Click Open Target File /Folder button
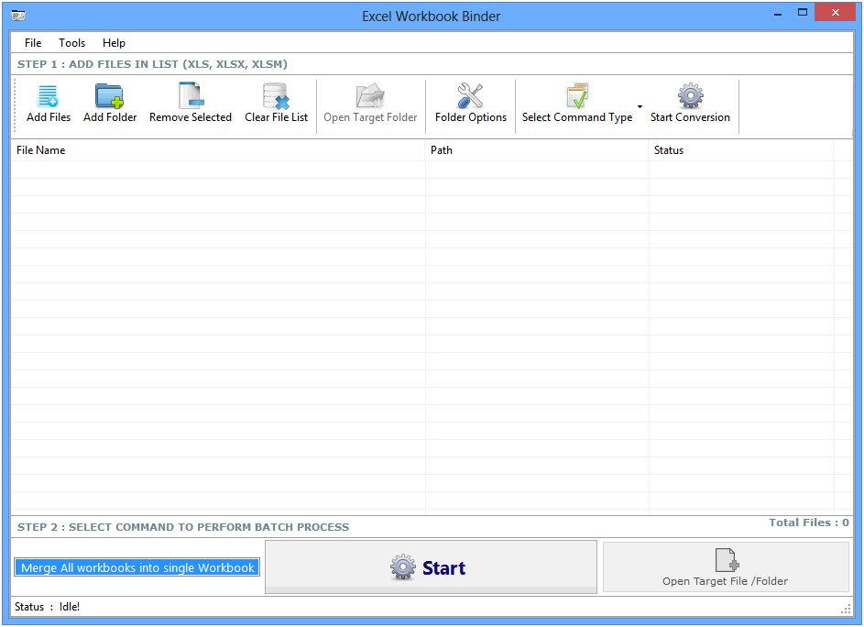Viewport: 864px width, 627px height. tap(725, 566)
